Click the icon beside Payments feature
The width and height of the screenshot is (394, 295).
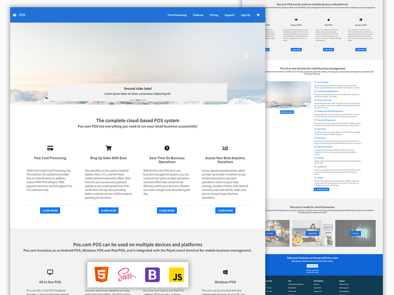coord(316,129)
